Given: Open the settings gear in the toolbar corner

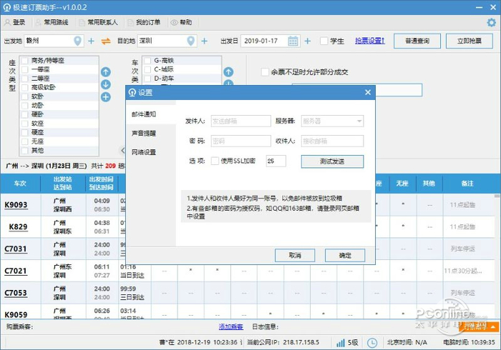Looking at the screenshot, I should (491, 22).
